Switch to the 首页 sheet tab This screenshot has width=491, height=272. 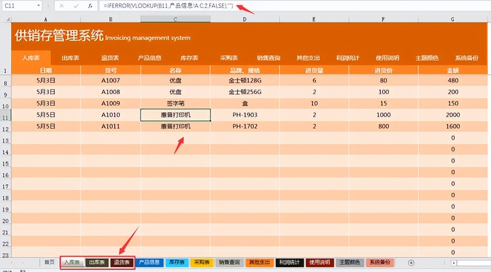[50, 262]
